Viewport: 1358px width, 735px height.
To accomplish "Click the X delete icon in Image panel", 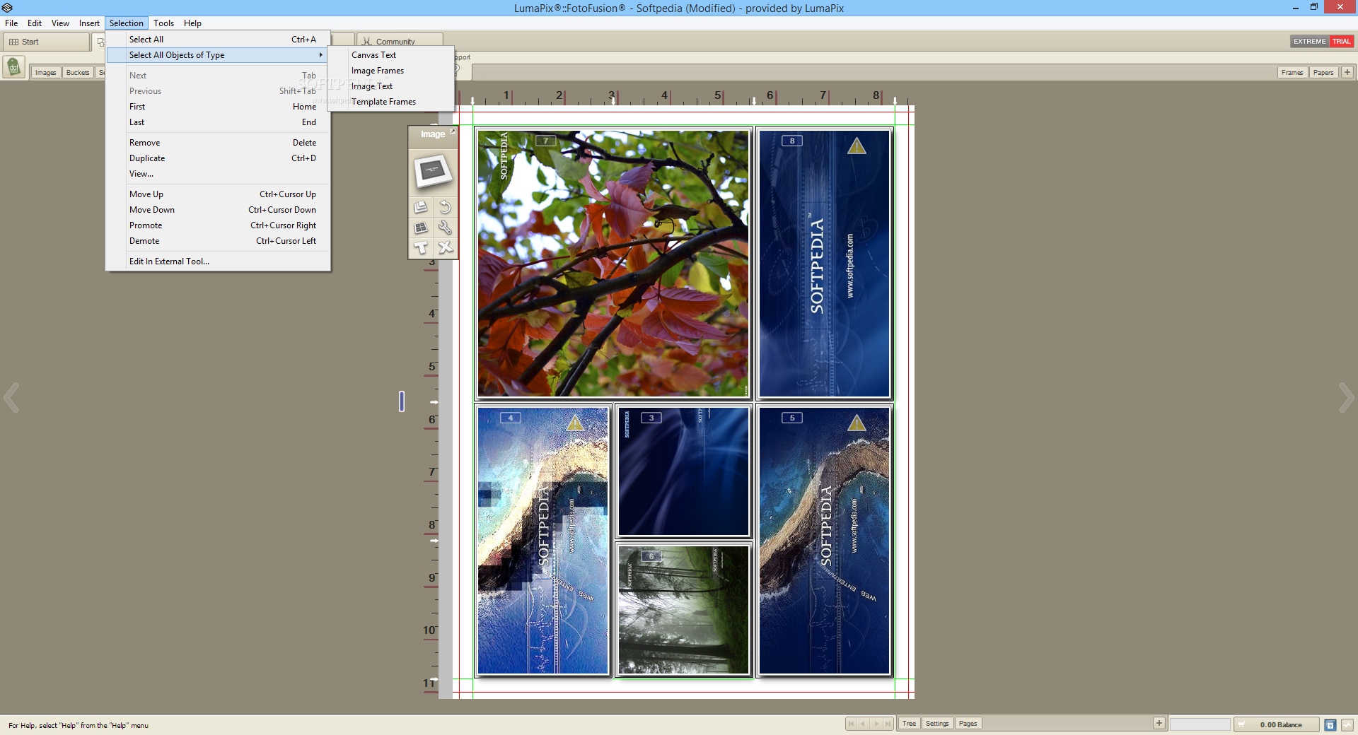I will (445, 247).
